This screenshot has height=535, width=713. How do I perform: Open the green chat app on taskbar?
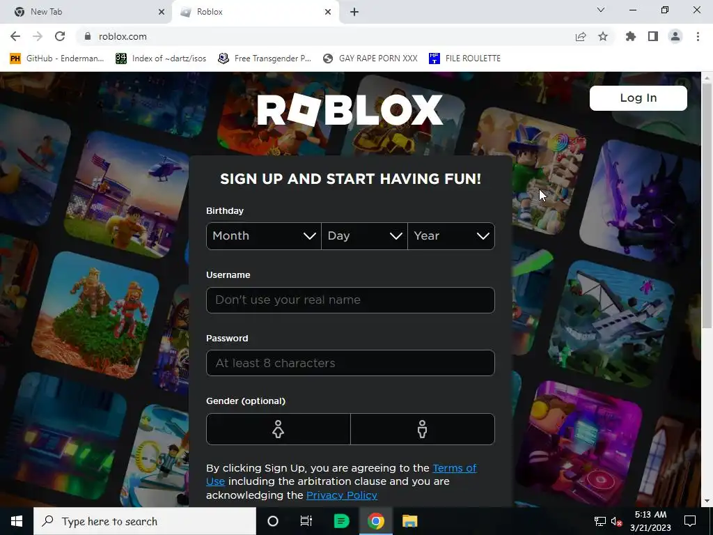(341, 521)
